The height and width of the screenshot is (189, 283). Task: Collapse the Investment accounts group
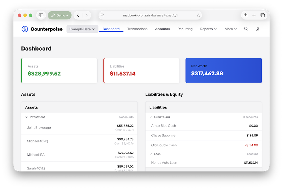[x=27, y=117]
